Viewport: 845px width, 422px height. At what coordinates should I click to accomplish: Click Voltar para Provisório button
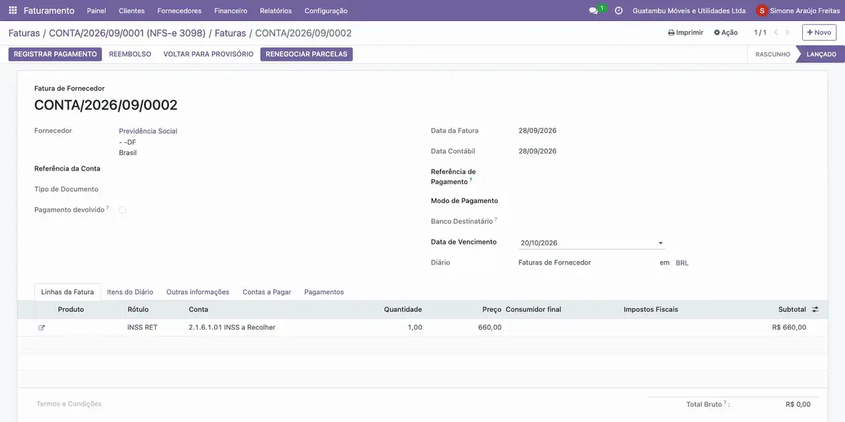(x=209, y=54)
